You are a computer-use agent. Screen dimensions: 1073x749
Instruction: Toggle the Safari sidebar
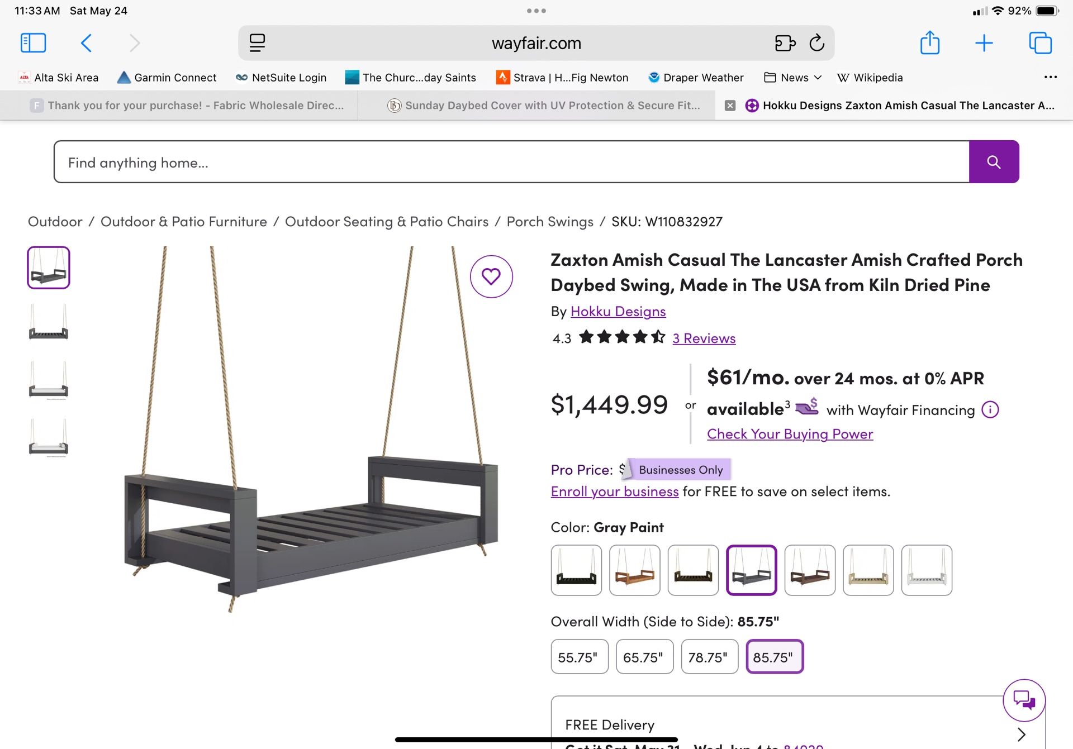(x=33, y=42)
